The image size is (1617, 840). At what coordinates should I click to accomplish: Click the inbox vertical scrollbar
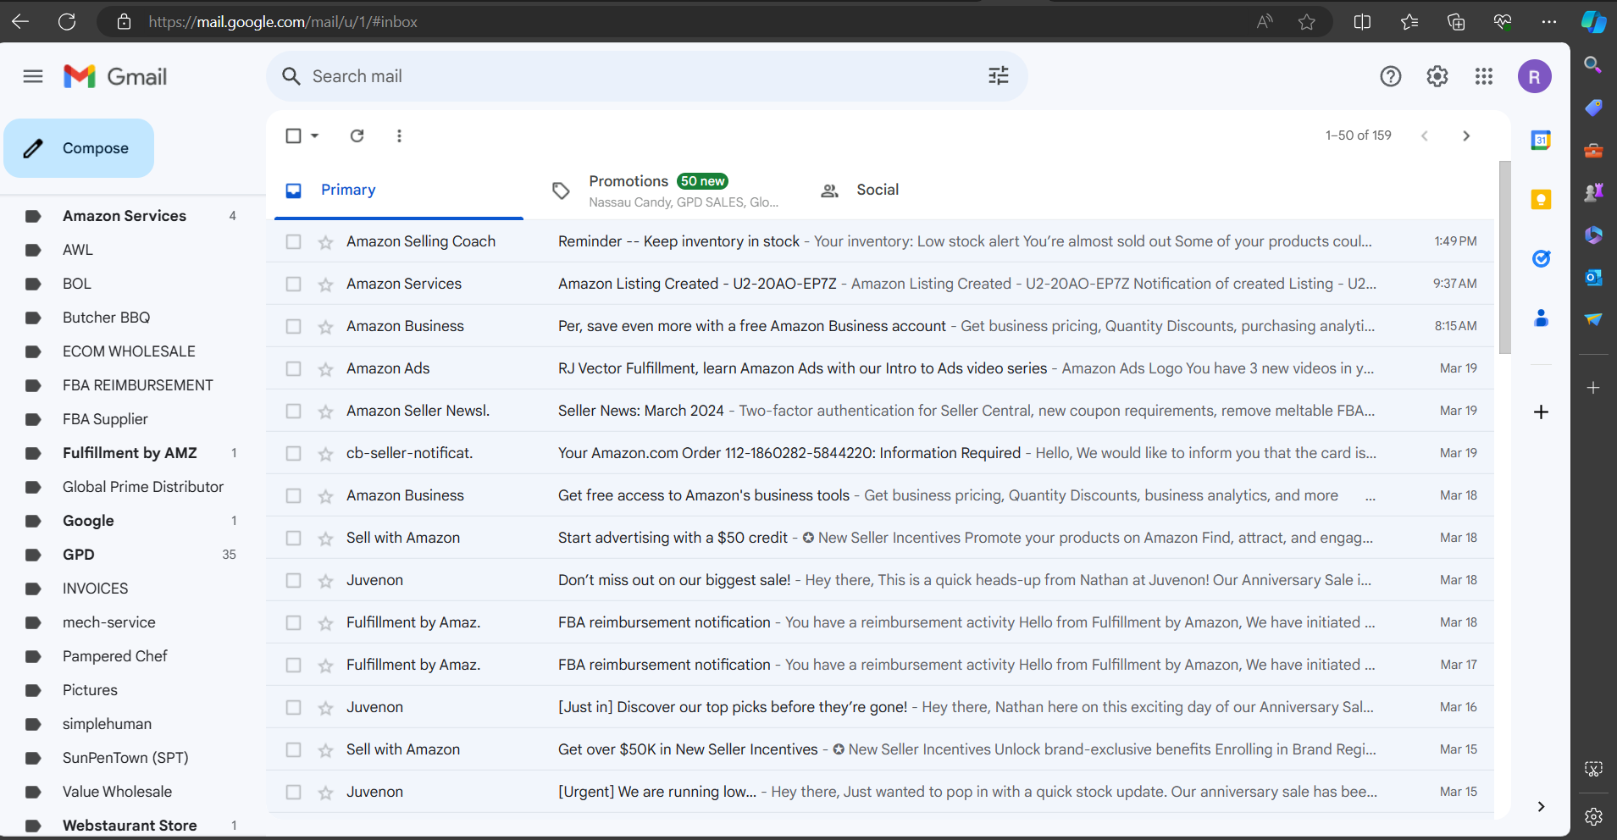coord(1504,257)
